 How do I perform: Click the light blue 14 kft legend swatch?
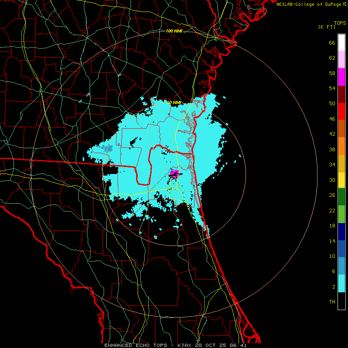(x=341, y=266)
